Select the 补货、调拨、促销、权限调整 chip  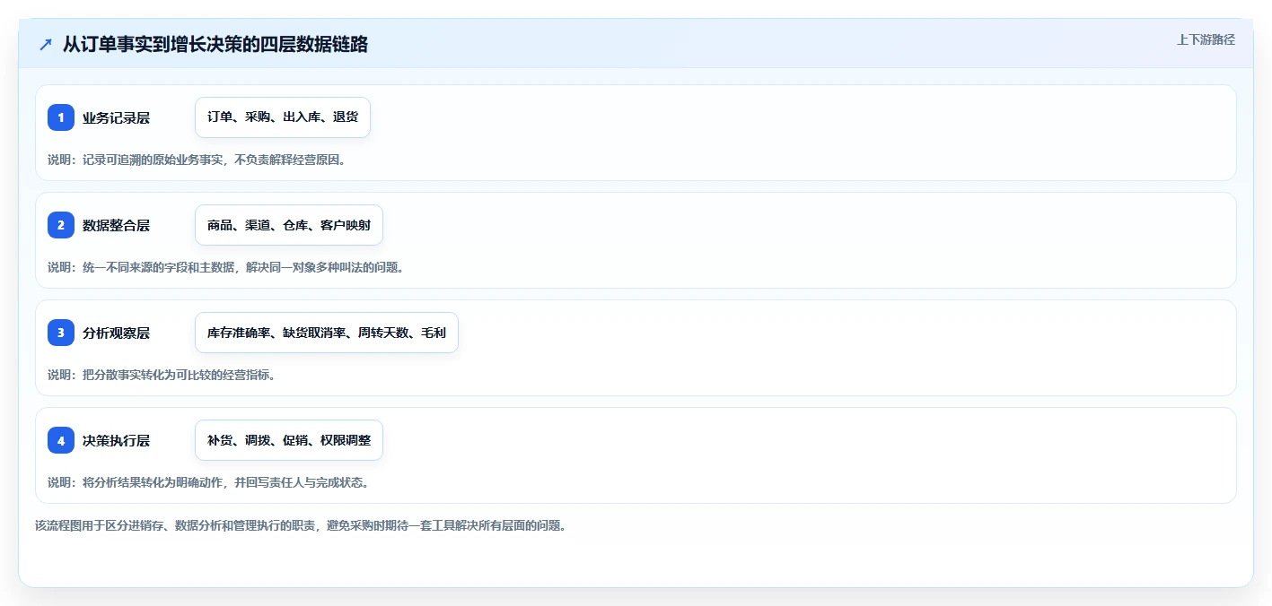click(289, 440)
